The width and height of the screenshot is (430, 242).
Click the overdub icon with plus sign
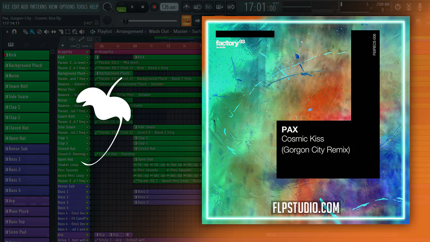click(219, 7)
